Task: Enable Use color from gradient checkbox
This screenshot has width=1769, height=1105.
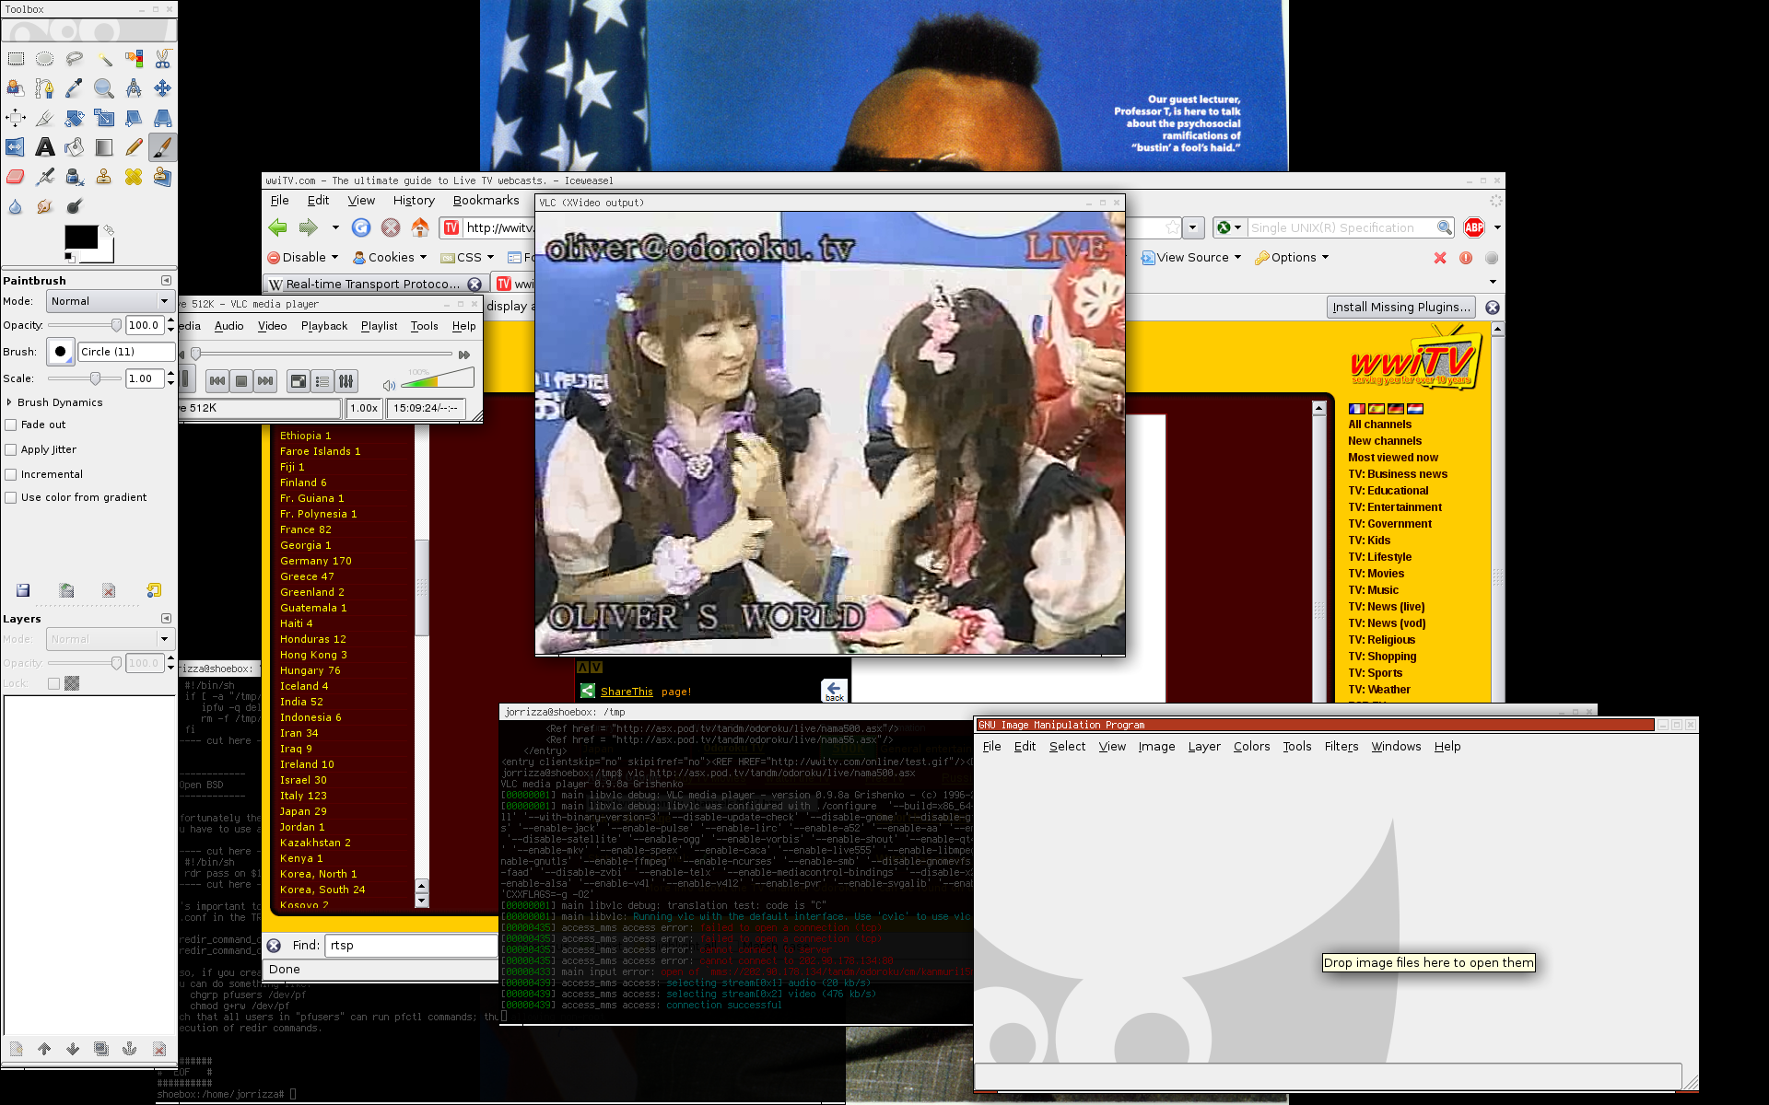Action: (x=11, y=498)
